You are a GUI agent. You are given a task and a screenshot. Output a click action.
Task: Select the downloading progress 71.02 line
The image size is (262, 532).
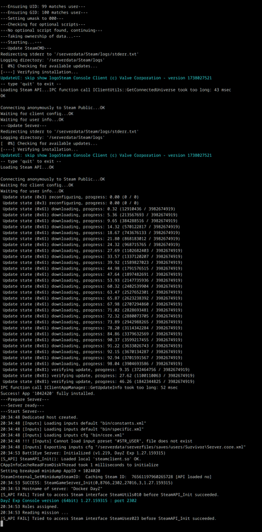93,310
